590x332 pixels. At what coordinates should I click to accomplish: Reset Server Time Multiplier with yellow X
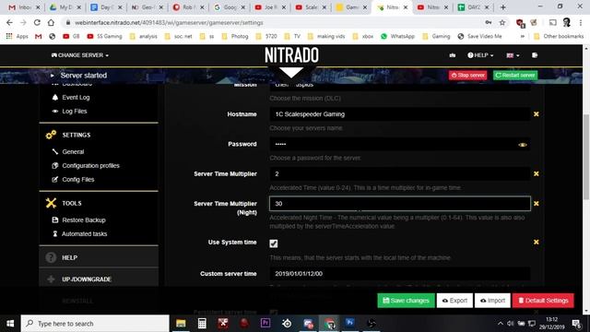coord(537,174)
